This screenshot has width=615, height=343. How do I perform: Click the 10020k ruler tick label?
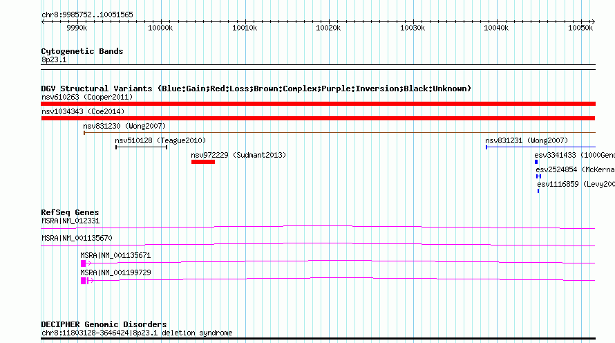[328, 28]
